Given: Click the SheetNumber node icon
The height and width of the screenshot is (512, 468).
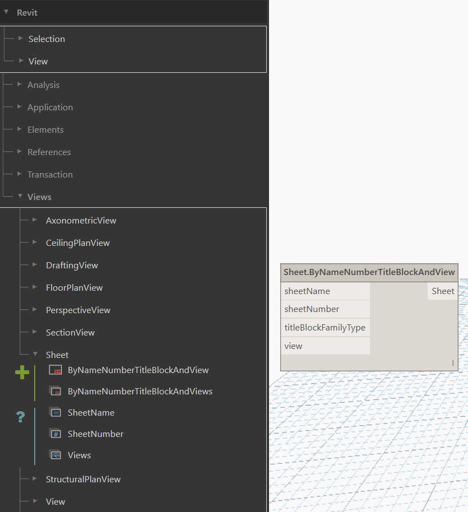Looking at the screenshot, I should pos(55,434).
